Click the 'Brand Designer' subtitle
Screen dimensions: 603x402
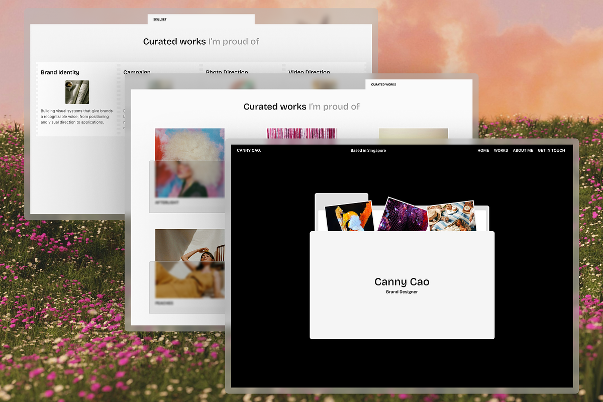(x=402, y=292)
